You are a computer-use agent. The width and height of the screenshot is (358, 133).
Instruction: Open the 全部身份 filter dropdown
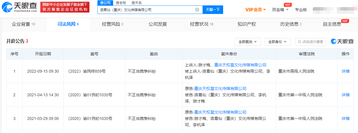click(277, 42)
